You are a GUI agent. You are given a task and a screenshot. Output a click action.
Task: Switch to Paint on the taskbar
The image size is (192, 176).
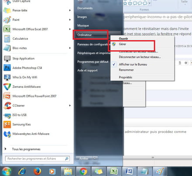pos(160,171)
